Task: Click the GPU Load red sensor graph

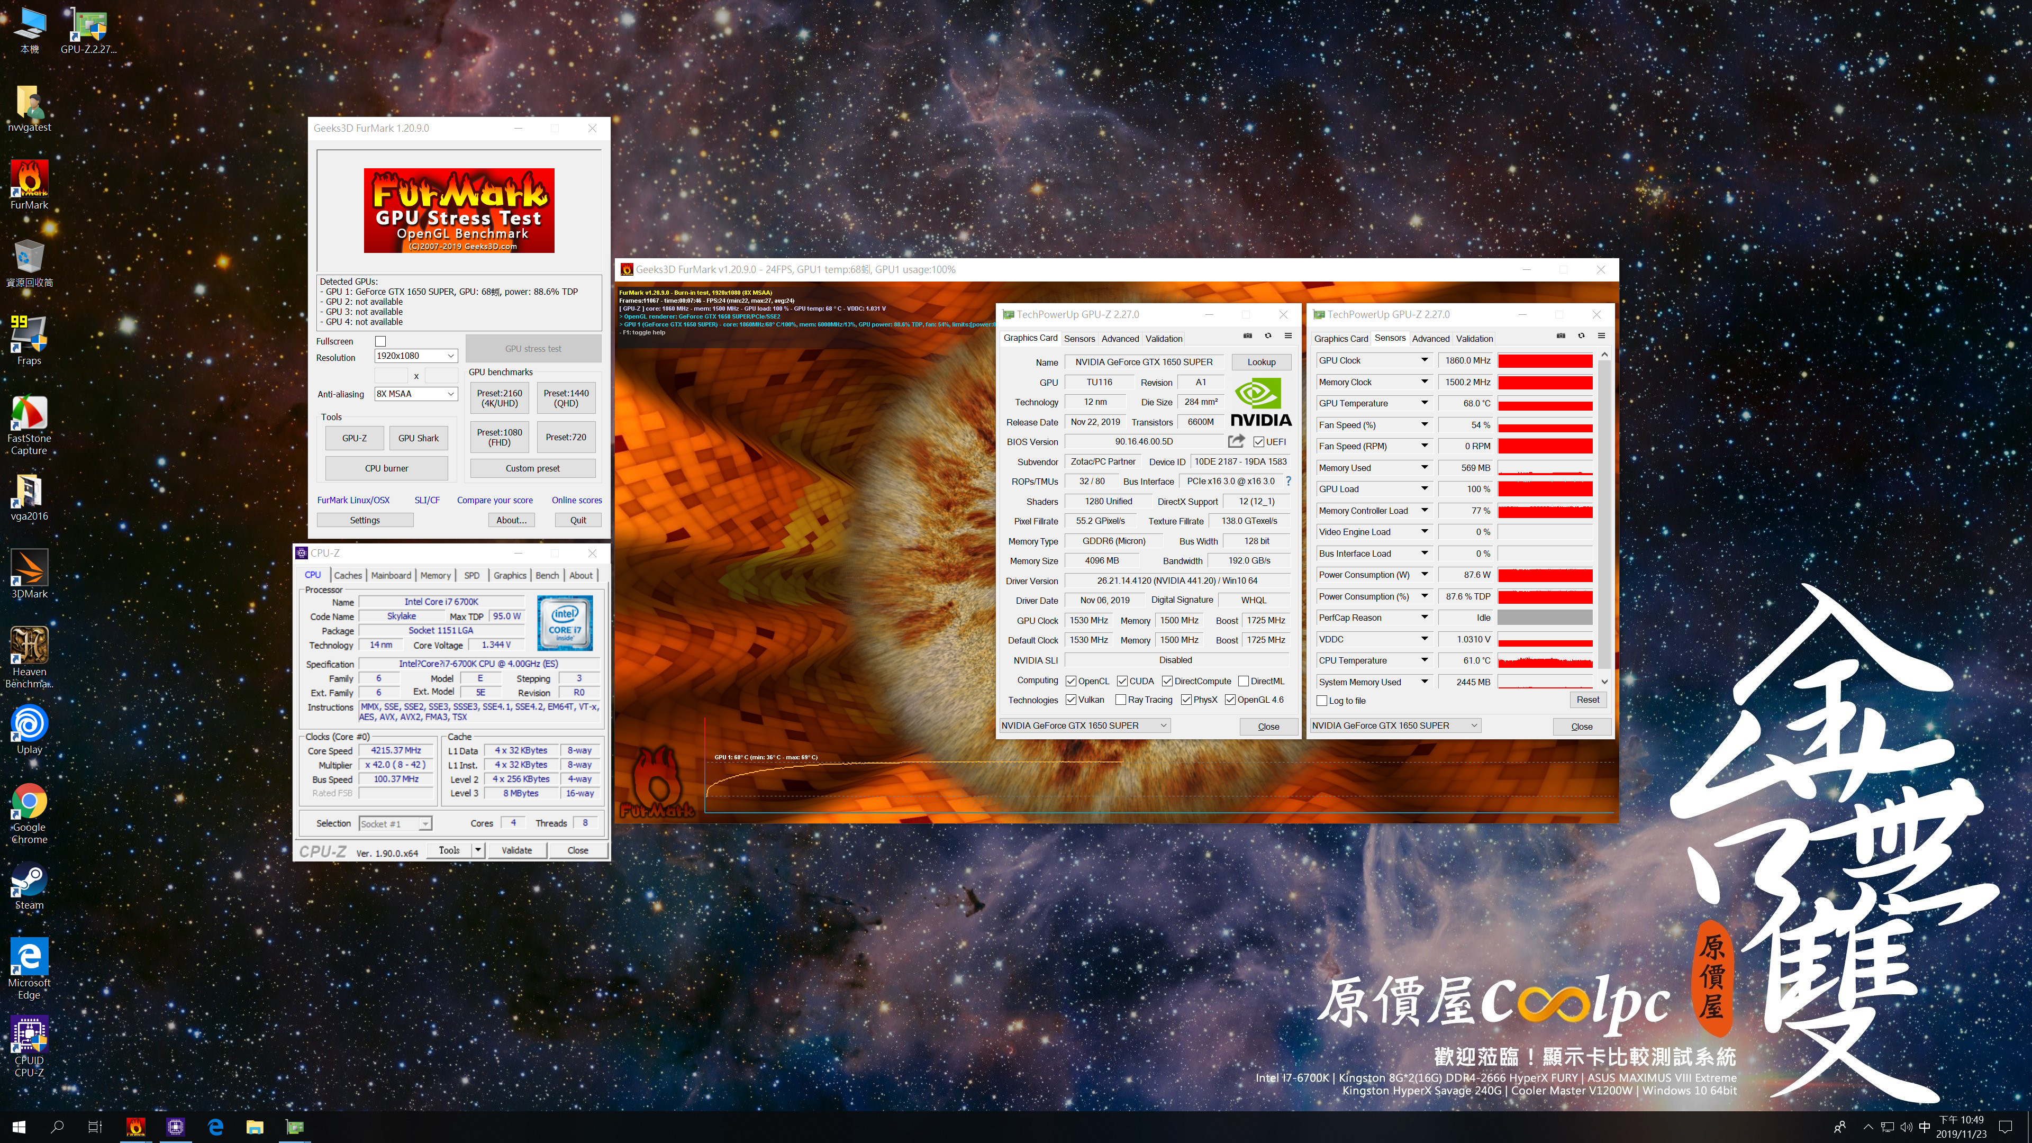Action: click(1545, 489)
